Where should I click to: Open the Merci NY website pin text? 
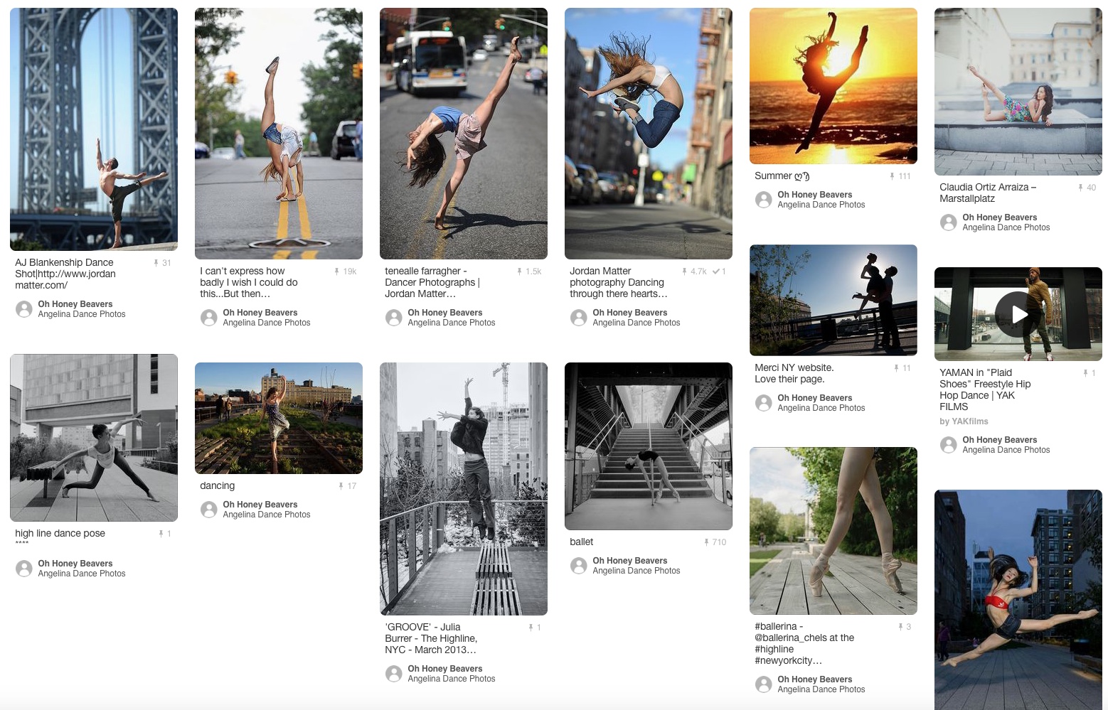(x=794, y=373)
